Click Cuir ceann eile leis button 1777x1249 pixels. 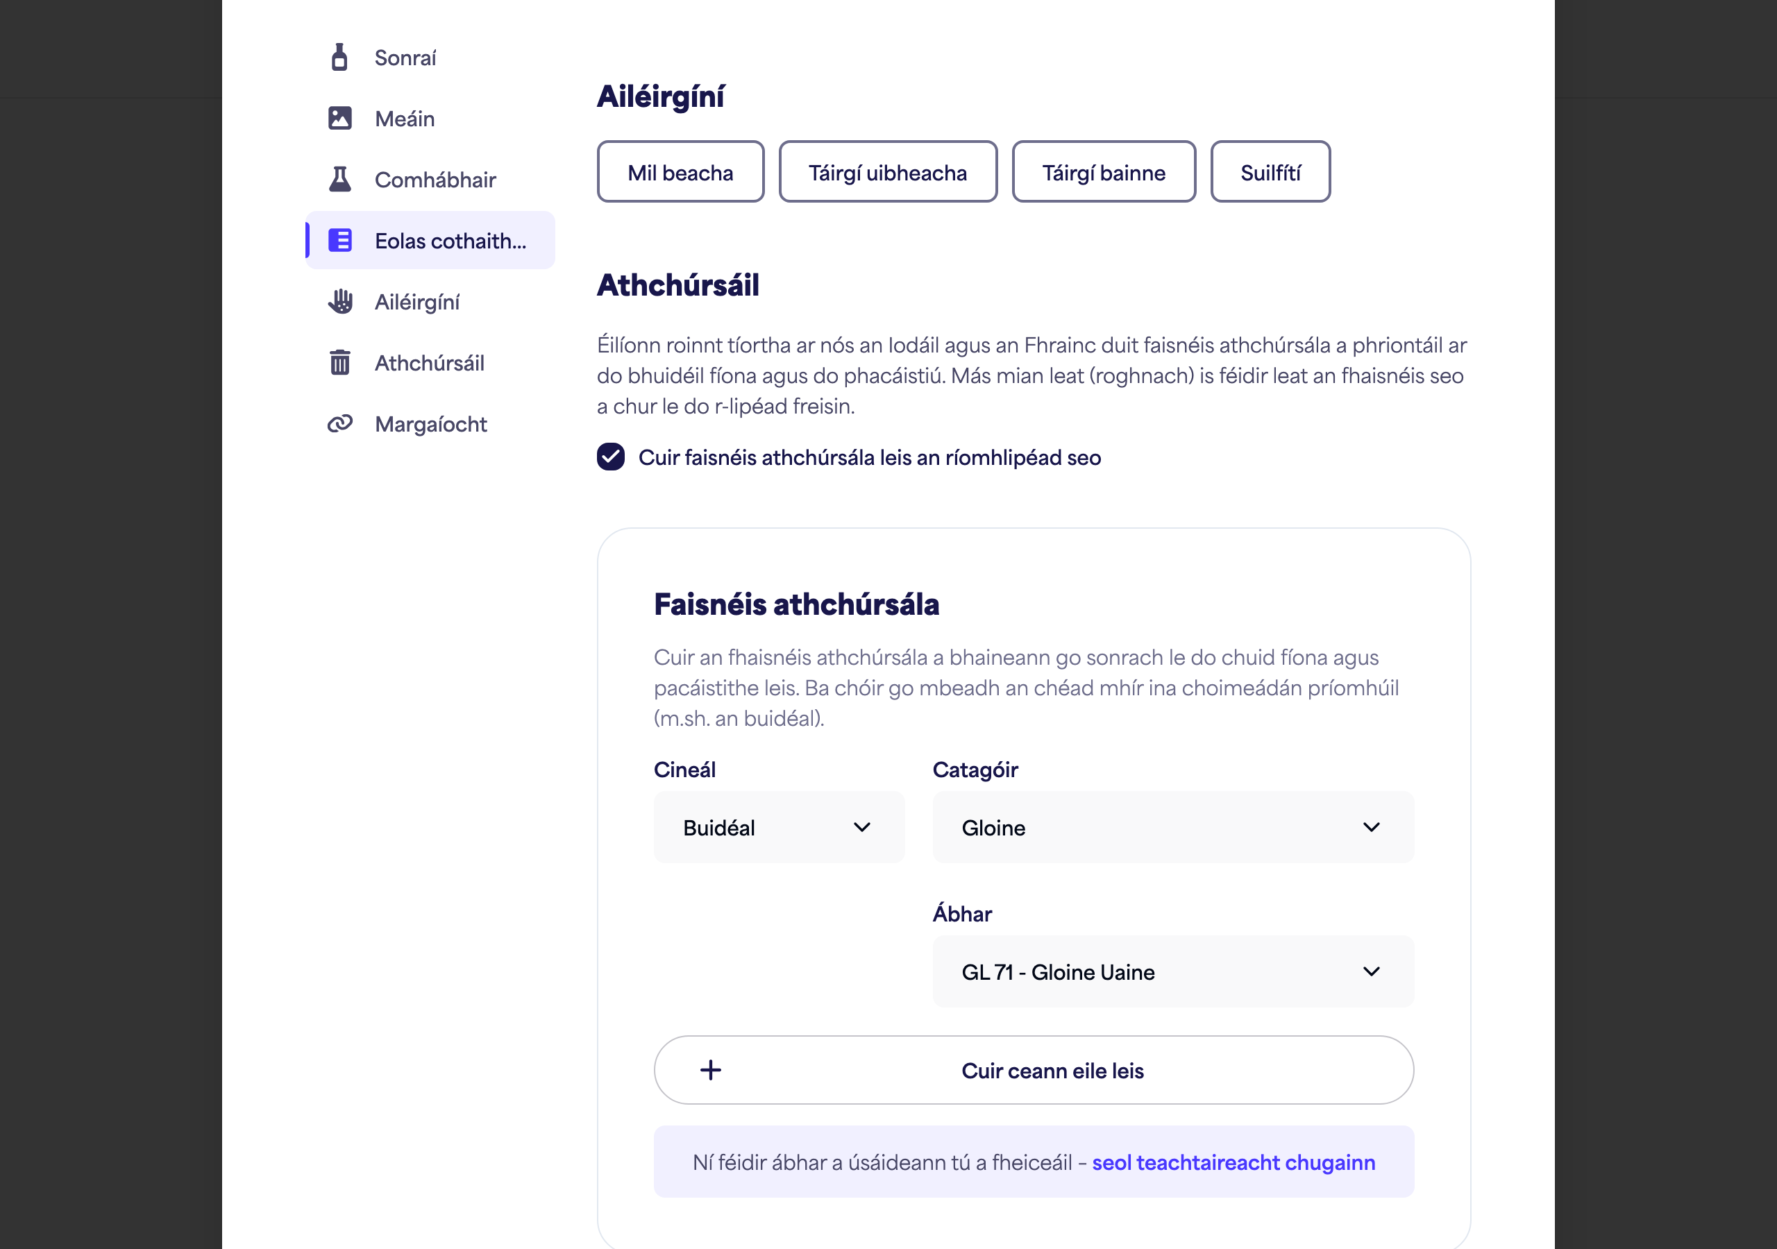click(x=1034, y=1070)
